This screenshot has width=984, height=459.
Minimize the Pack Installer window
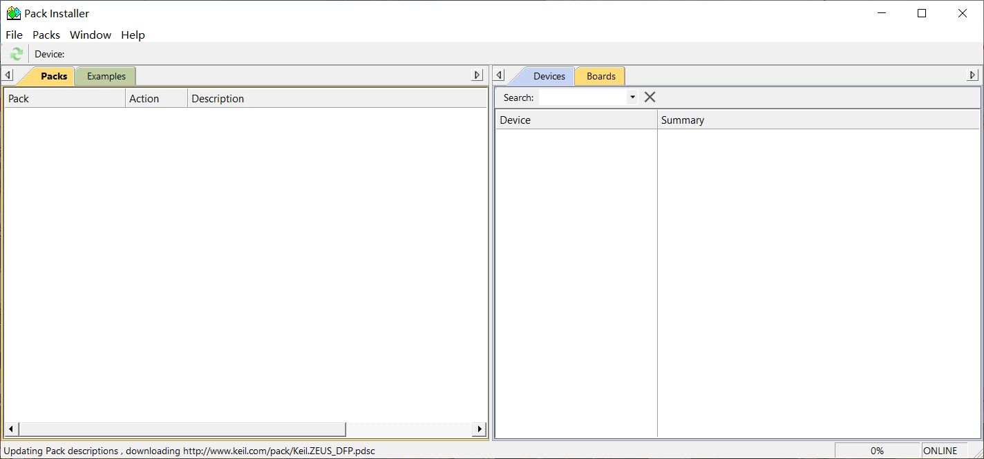[881, 13]
